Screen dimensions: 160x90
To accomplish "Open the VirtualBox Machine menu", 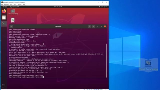I will pos(6,4).
